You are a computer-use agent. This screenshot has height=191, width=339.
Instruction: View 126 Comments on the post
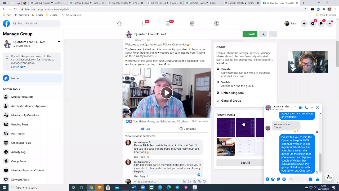pos(199,121)
